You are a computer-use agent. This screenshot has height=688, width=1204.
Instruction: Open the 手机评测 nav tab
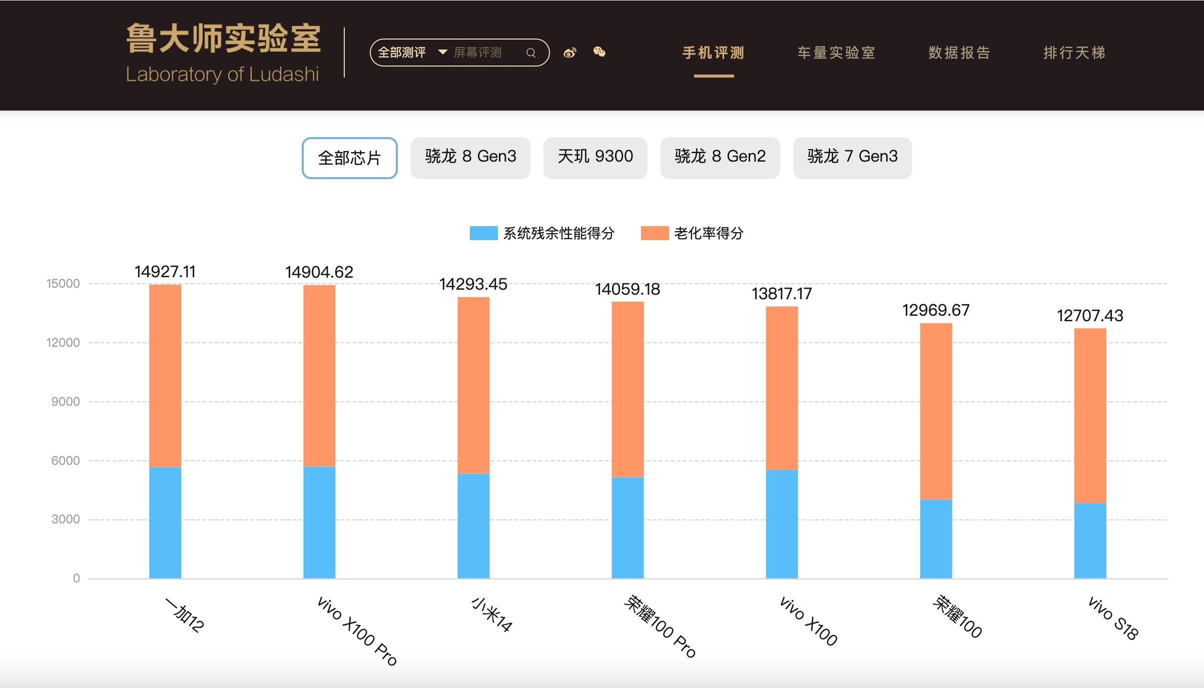pyautogui.click(x=714, y=53)
